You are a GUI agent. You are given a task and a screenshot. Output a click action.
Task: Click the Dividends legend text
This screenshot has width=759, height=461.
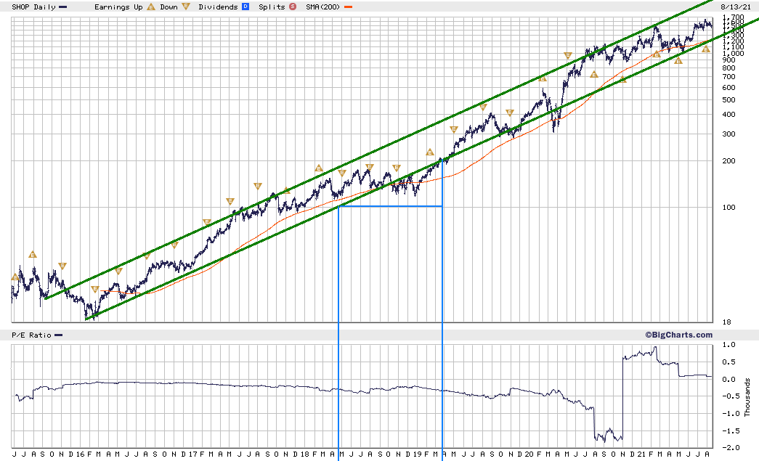(x=218, y=7)
